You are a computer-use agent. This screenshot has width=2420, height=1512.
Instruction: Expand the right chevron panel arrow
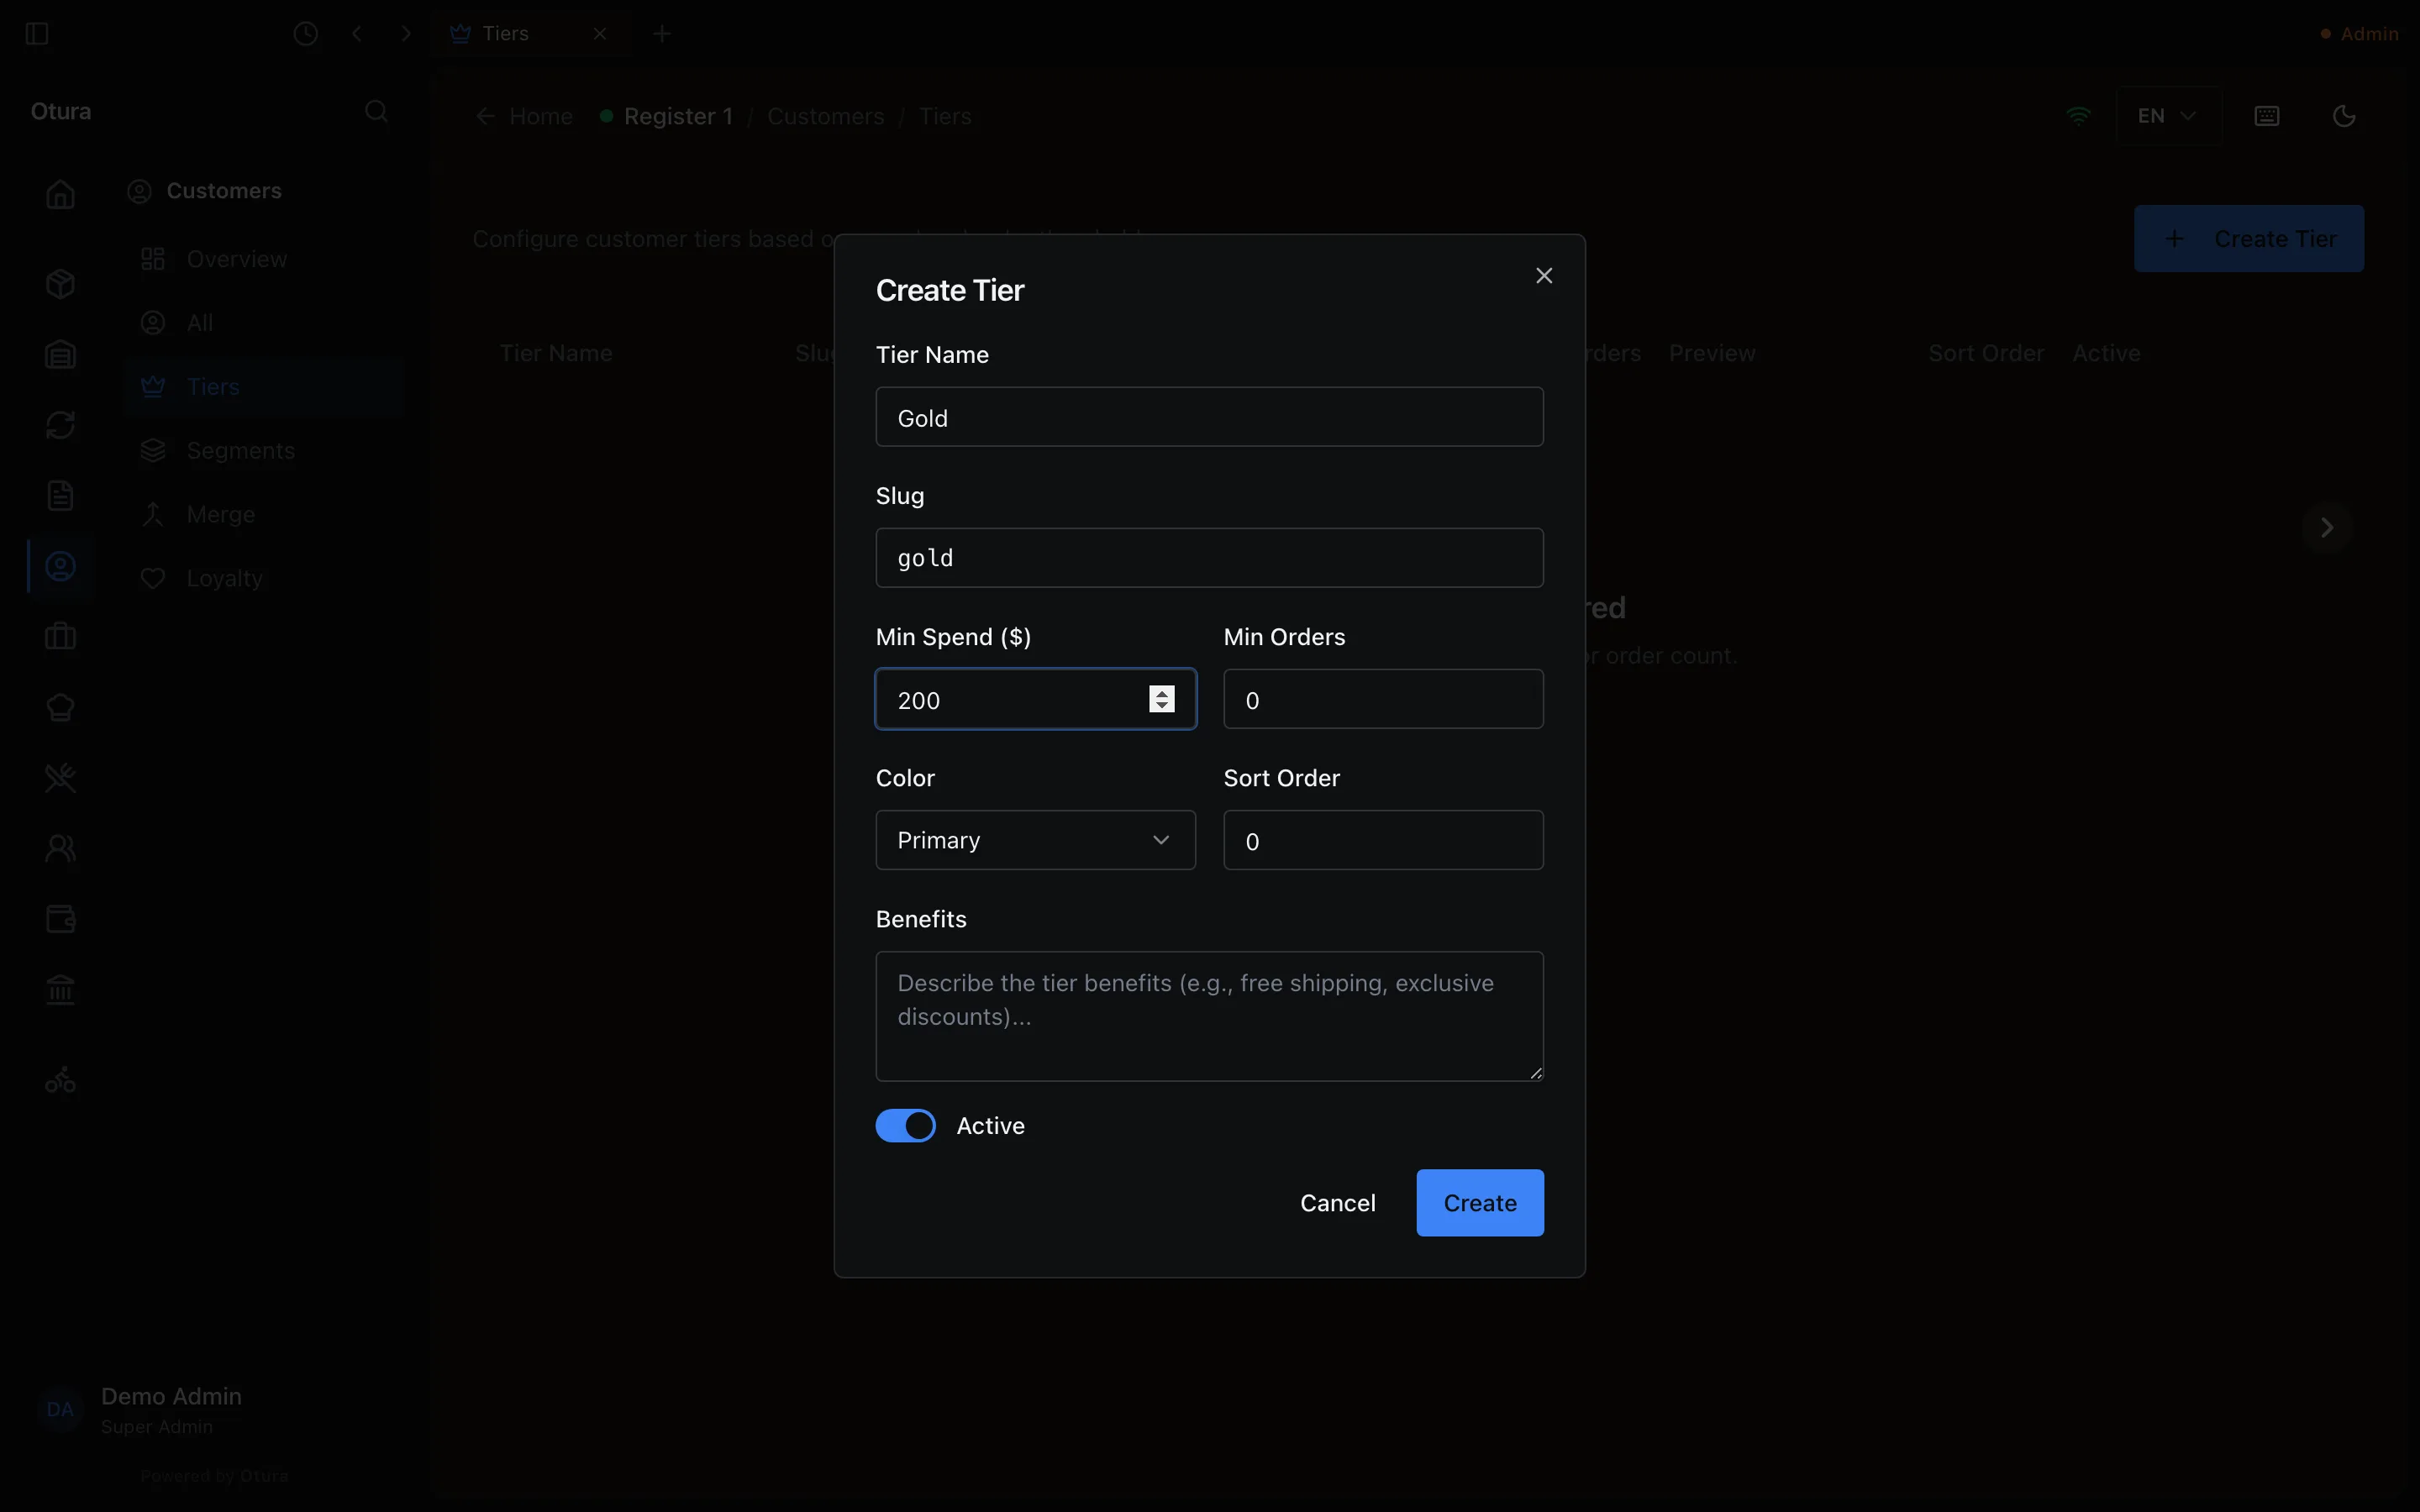point(2327,527)
